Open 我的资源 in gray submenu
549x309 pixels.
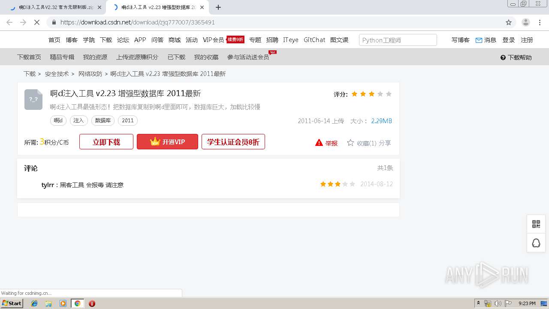pos(95,57)
